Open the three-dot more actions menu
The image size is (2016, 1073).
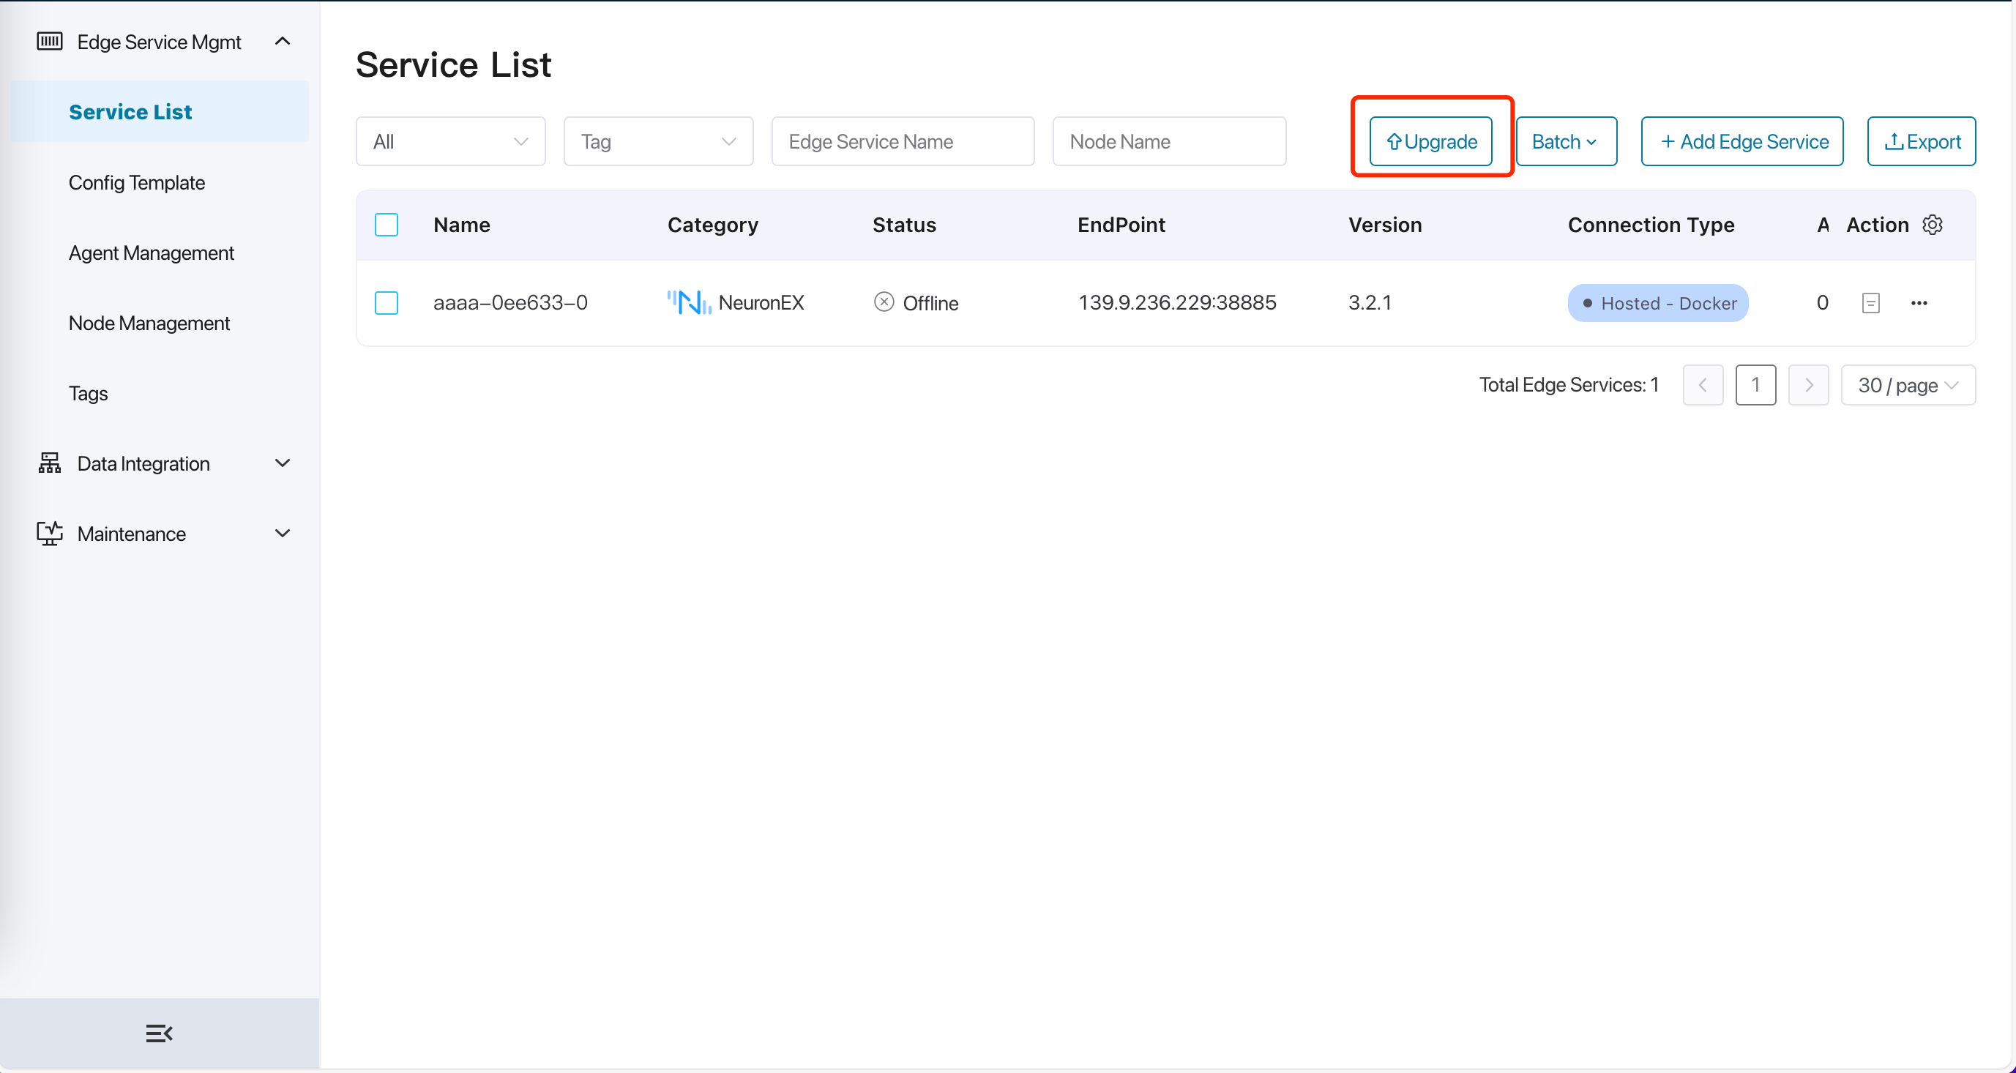[x=1919, y=303]
